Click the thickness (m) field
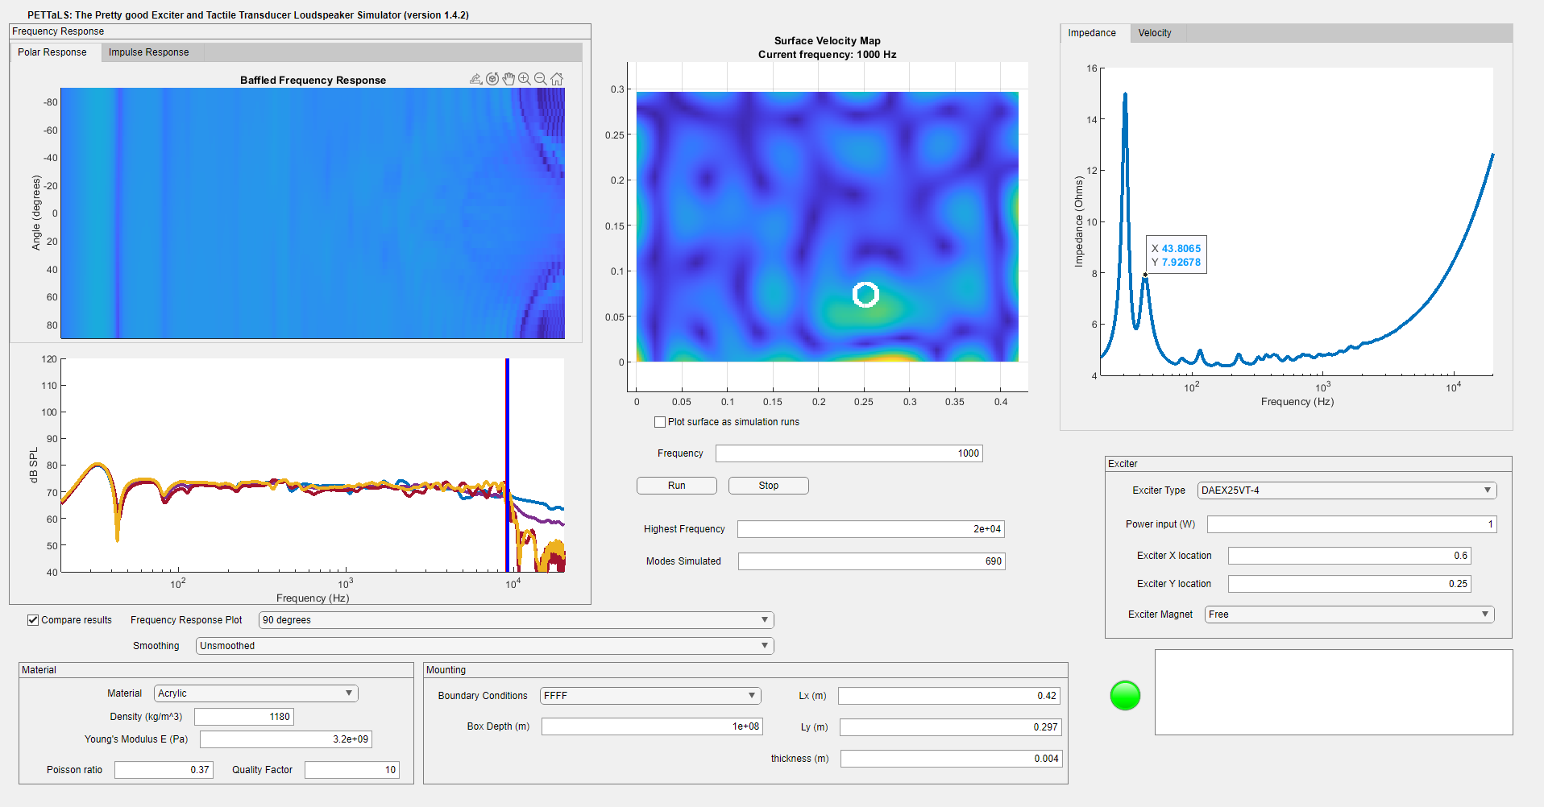 click(952, 759)
